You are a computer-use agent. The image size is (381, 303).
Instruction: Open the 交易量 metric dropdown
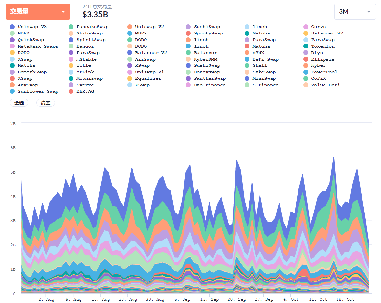point(38,11)
